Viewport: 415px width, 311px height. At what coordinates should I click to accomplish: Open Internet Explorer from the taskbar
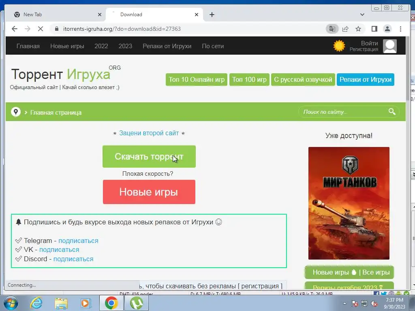[x=36, y=303]
